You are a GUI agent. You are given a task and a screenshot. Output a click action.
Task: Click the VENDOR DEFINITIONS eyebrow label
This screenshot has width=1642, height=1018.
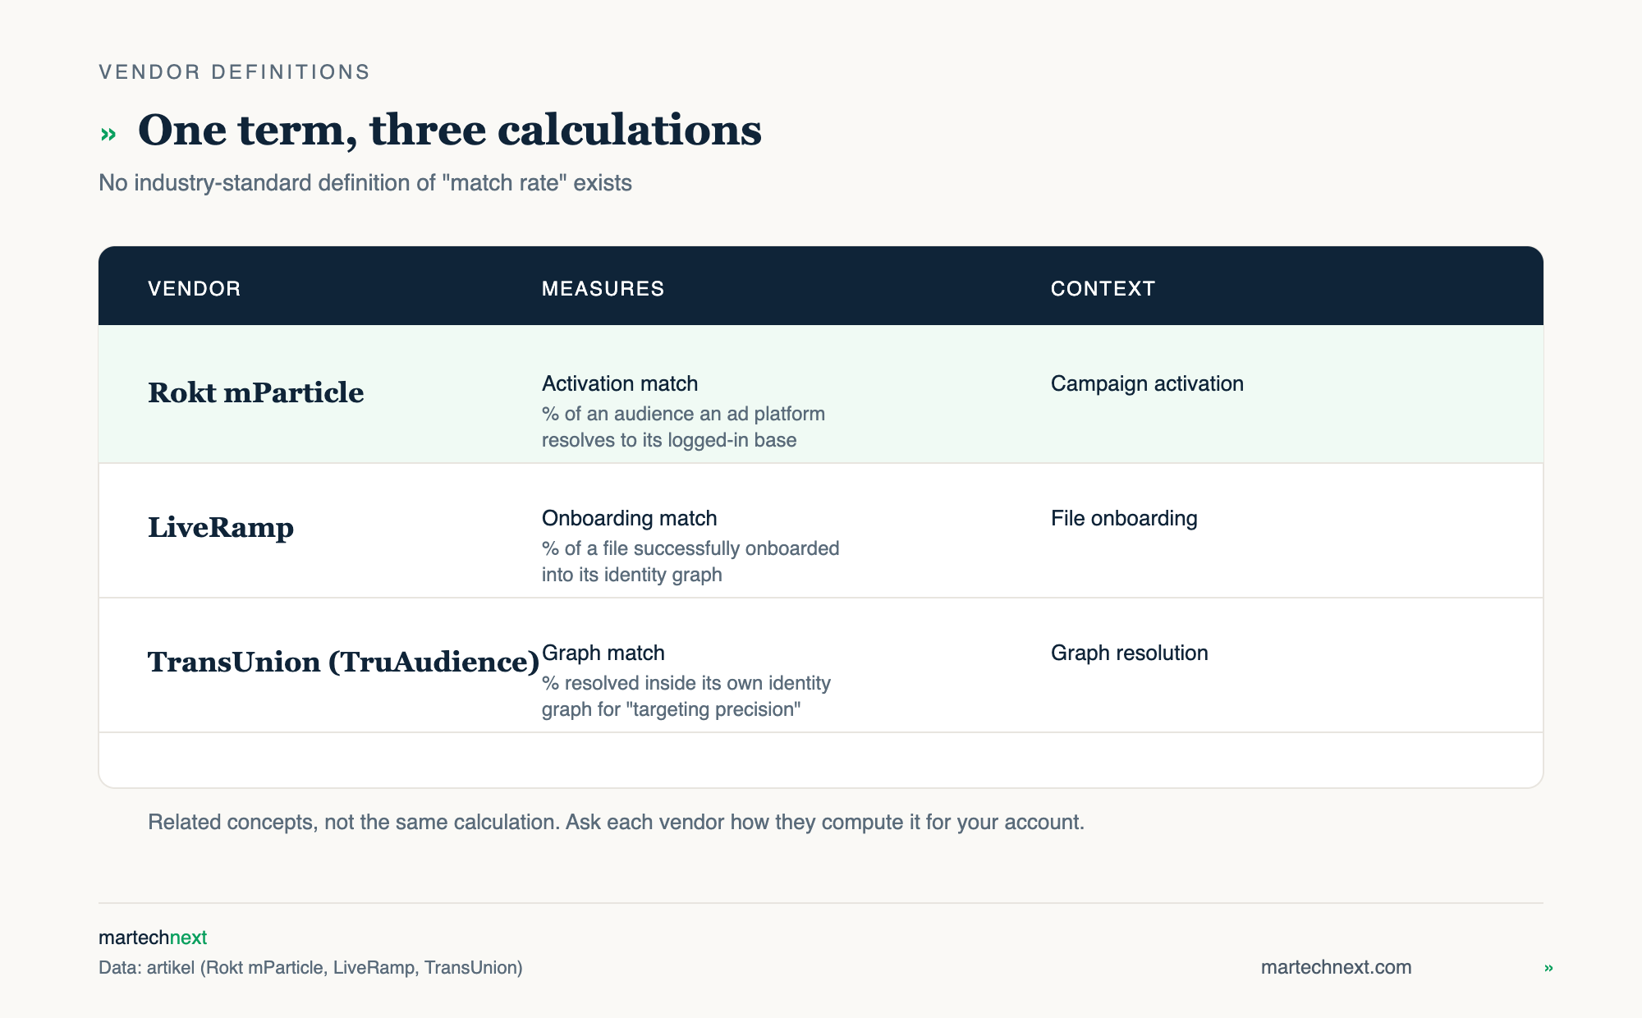[x=234, y=72]
